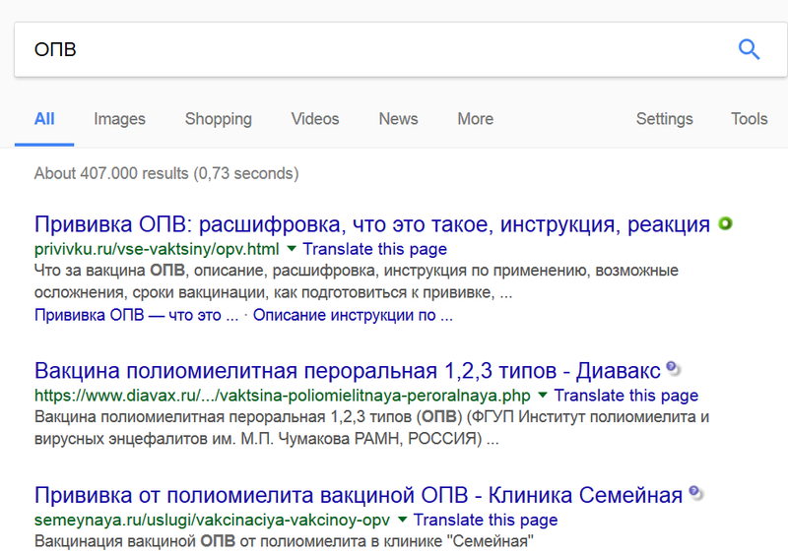Translate this page for privivku.ru result
The height and width of the screenshot is (554, 788).
coord(374,249)
